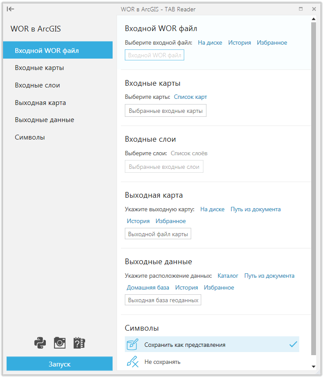323x377 pixels.
Task: Open the Python script icon
Action: point(40,342)
